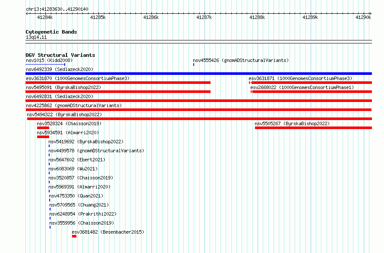Open nsv4753350 (Quan2021) label
This screenshot has height=253, width=384.
pos(76,196)
